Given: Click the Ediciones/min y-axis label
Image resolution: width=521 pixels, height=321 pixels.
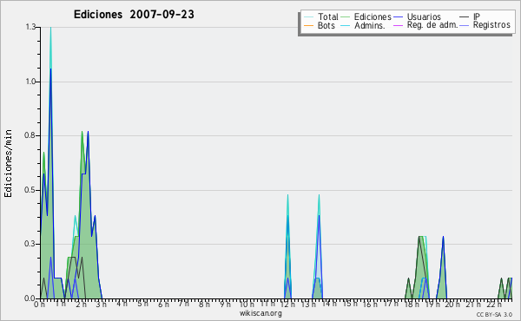Looking at the screenshot, I should coord(8,163).
